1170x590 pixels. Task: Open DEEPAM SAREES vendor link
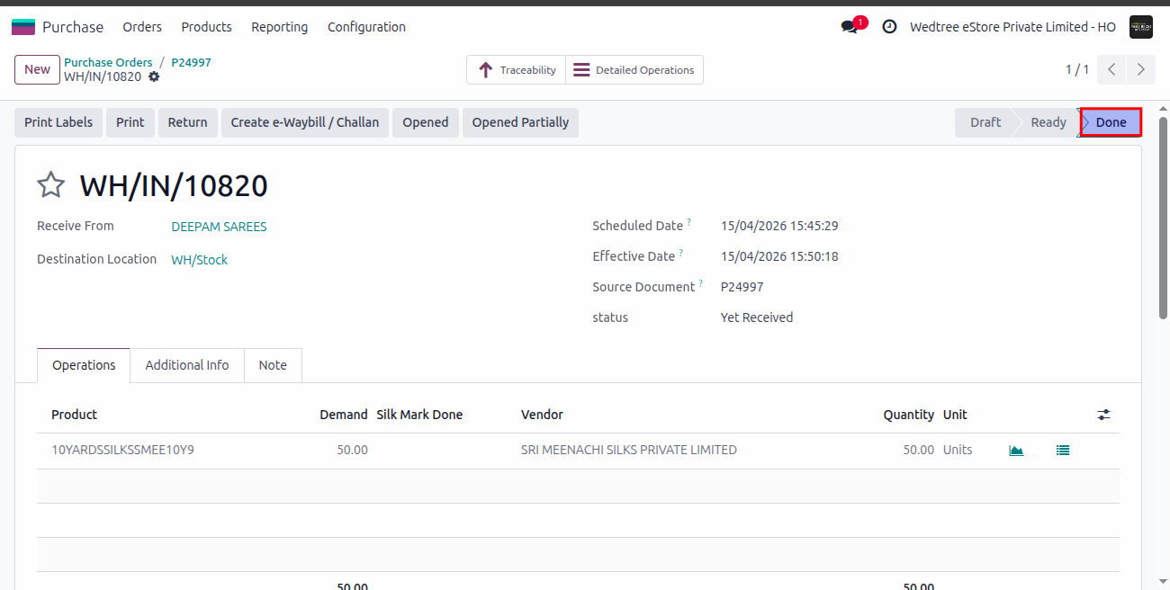click(x=219, y=227)
